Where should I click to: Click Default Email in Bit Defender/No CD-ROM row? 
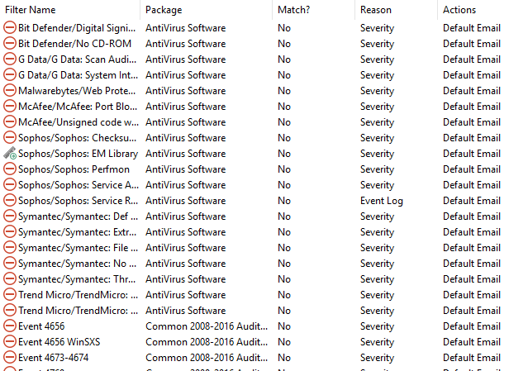tap(471, 44)
